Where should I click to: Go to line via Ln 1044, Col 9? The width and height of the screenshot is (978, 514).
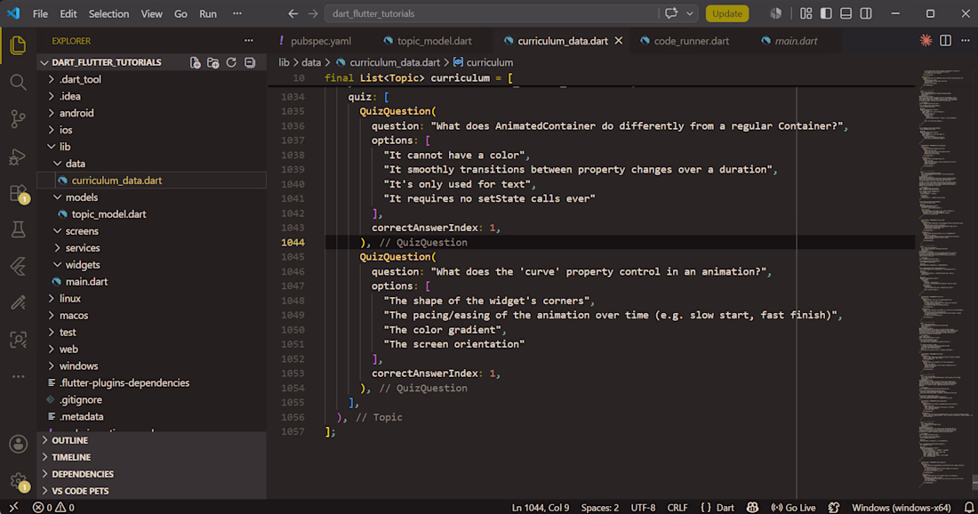tap(541, 507)
